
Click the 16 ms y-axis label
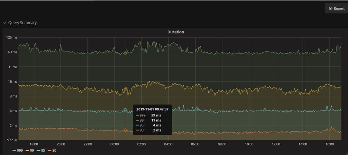tap(12, 82)
